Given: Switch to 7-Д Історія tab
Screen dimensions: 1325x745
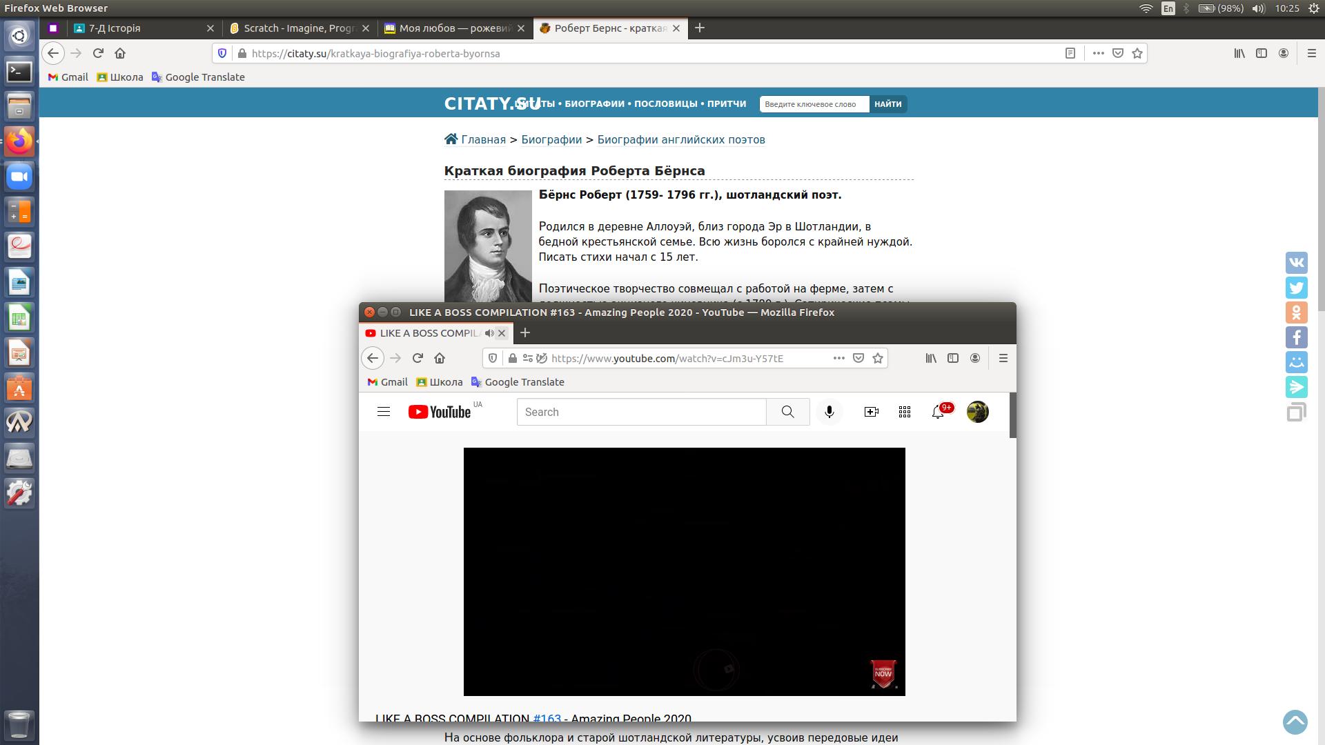Looking at the screenshot, I should [115, 28].
